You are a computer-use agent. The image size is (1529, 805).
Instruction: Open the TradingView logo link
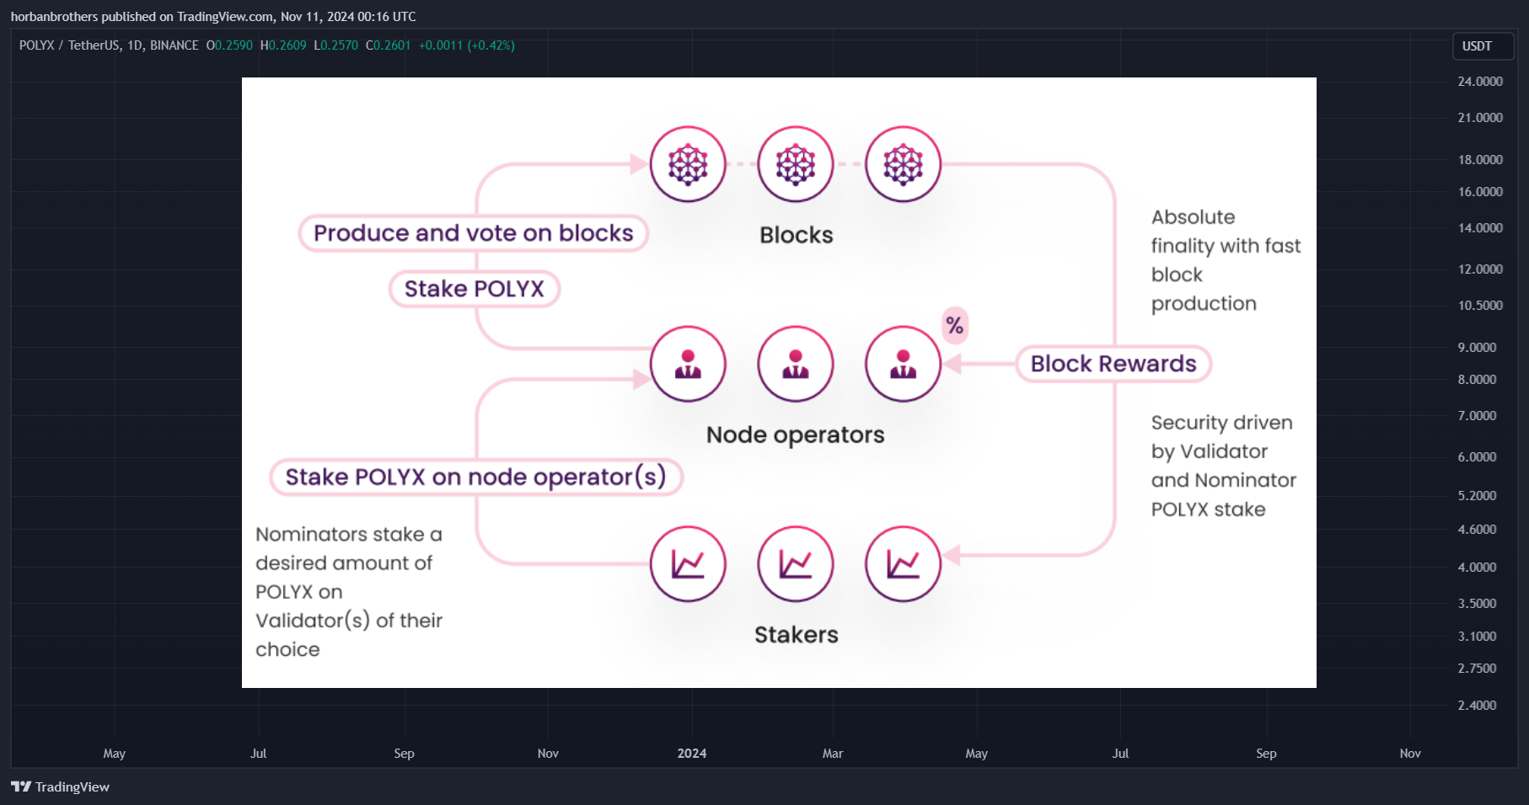pos(60,786)
